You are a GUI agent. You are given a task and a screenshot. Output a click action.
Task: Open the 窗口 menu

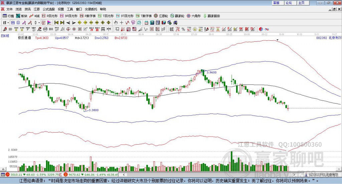click(x=79, y=9)
